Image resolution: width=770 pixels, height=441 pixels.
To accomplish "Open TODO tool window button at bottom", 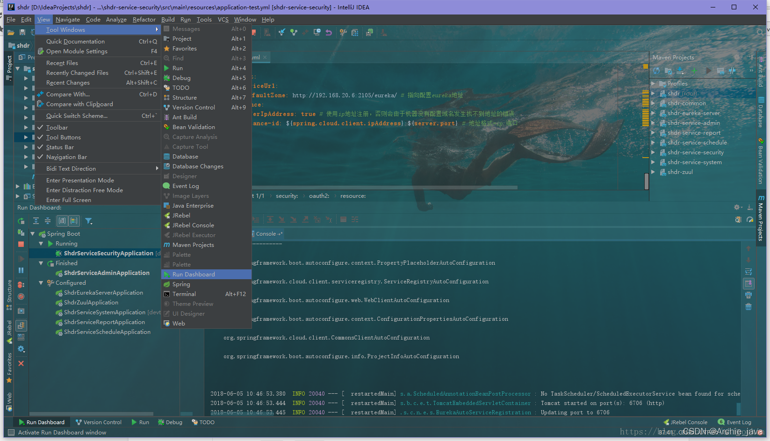I will [x=203, y=422].
